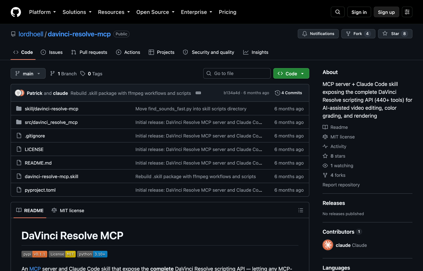Open the Patrick author link in commit bar
423x271 pixels.
coord(35,93)
